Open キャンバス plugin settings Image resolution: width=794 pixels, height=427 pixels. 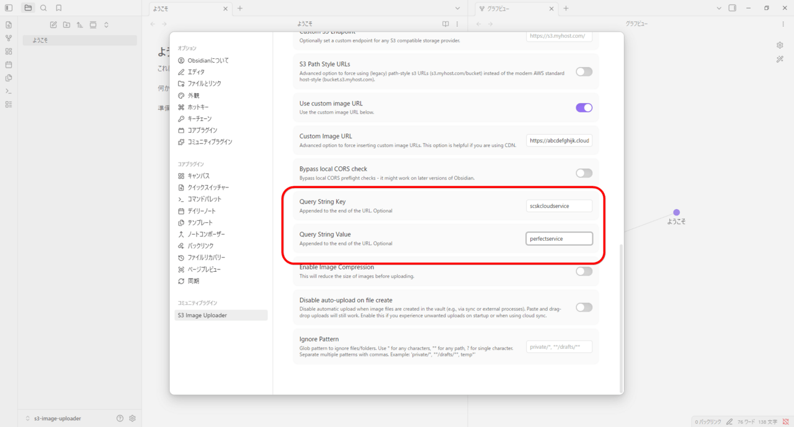click(x=221, y=176)
